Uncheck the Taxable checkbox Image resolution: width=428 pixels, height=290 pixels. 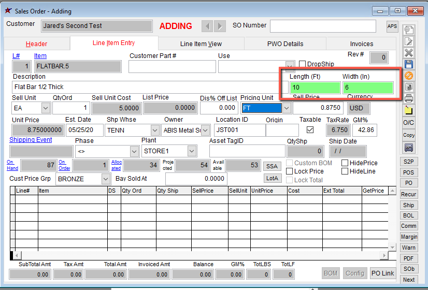click(x=310, y=130)
